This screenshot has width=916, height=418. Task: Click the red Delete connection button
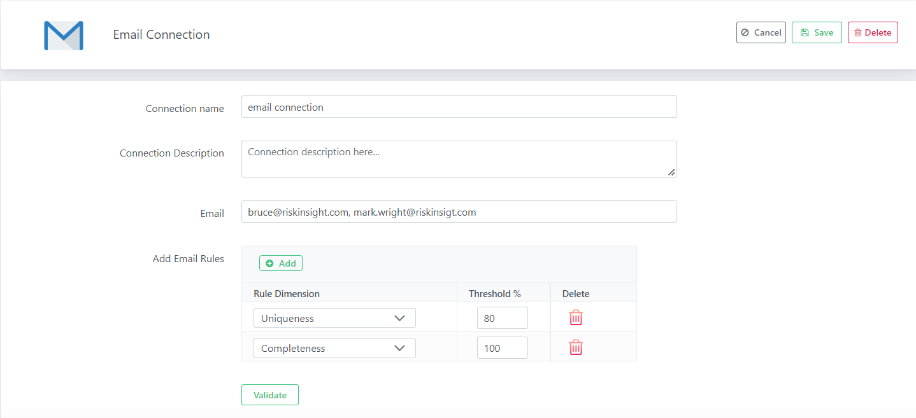(x=873, y=32)
